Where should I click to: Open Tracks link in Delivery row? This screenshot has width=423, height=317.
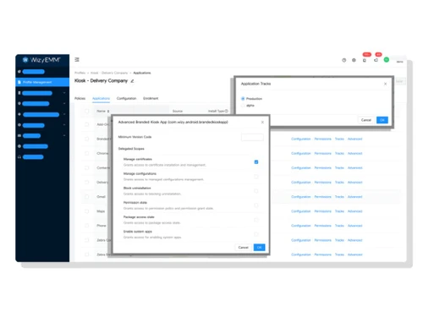tap(339, 183)
